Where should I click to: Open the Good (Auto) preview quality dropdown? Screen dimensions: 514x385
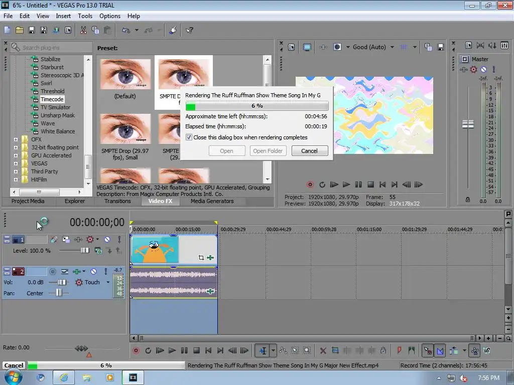tap(392, 47)
